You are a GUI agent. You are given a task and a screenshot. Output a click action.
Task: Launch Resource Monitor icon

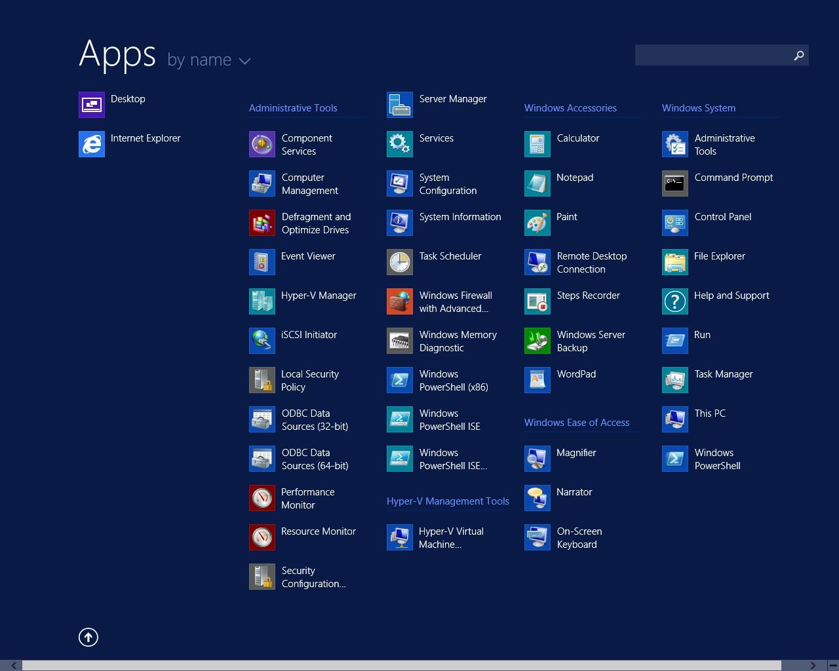click(x=262, y=537)
